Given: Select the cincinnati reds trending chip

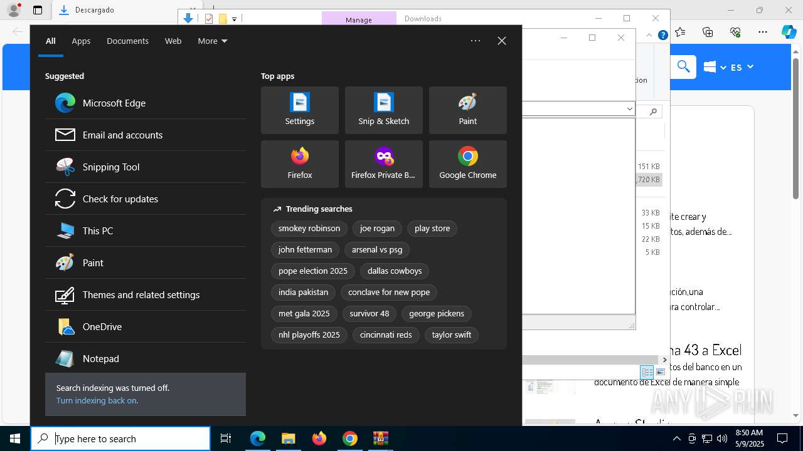Looking at the screenshot, I should (x=386, y=334).
